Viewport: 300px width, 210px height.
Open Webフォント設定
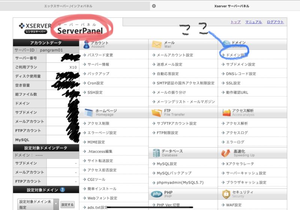click(x=102, y=198)
